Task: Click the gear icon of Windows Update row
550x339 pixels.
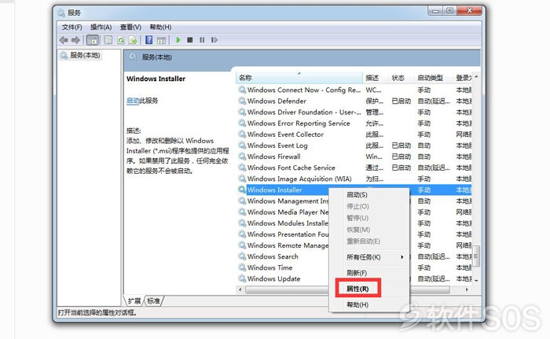Action: 242,278
